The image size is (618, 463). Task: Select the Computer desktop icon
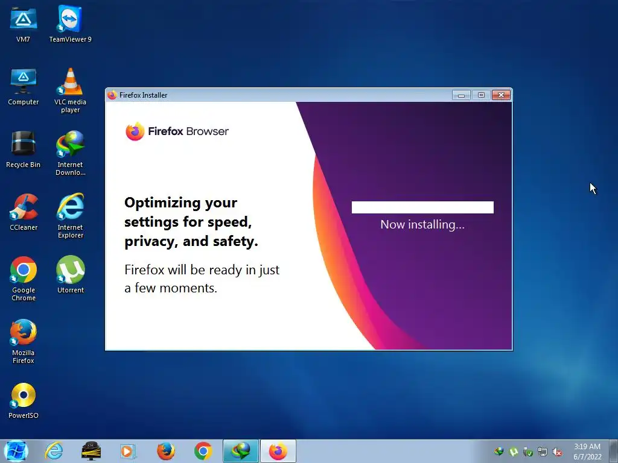click(x=24, y=87)
